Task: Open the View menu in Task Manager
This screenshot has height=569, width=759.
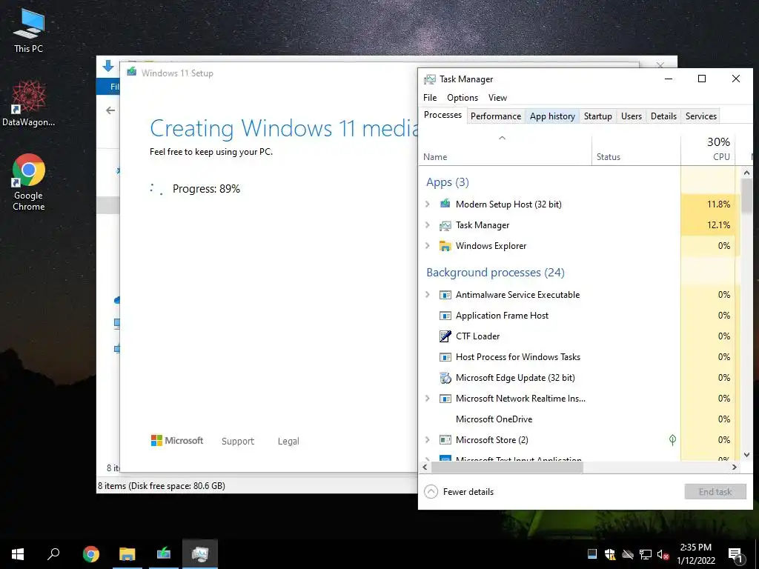Action: tap(497, 98)
